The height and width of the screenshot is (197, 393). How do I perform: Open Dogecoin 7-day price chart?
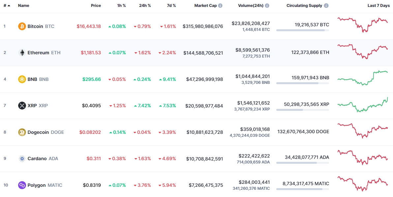362,131
